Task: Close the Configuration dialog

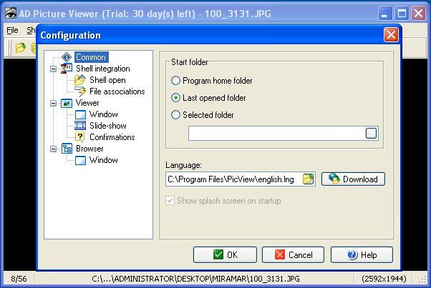Action: [x=391, y=35]
